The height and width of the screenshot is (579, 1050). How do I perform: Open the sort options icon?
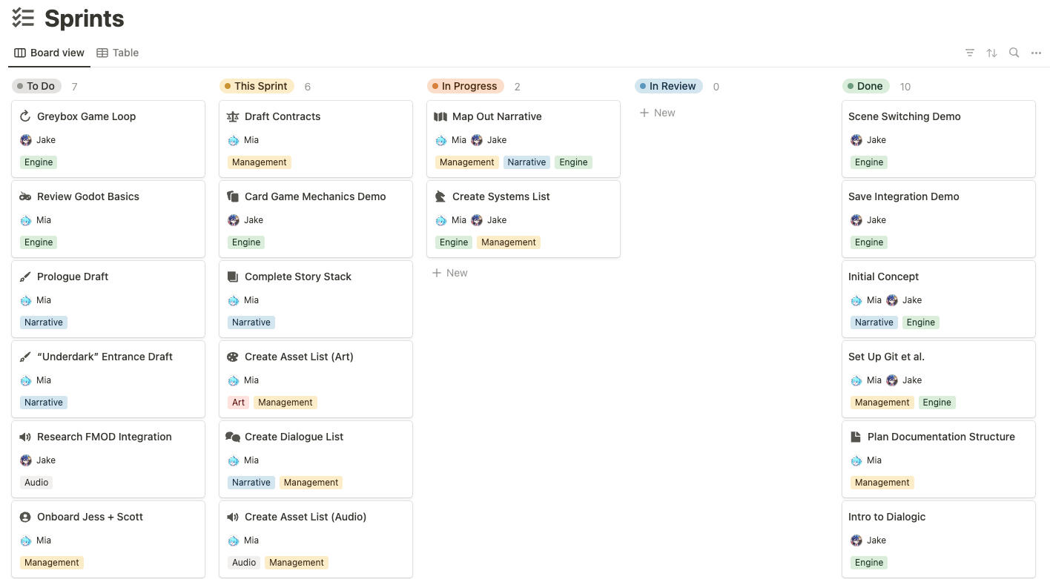coord(991,53)
